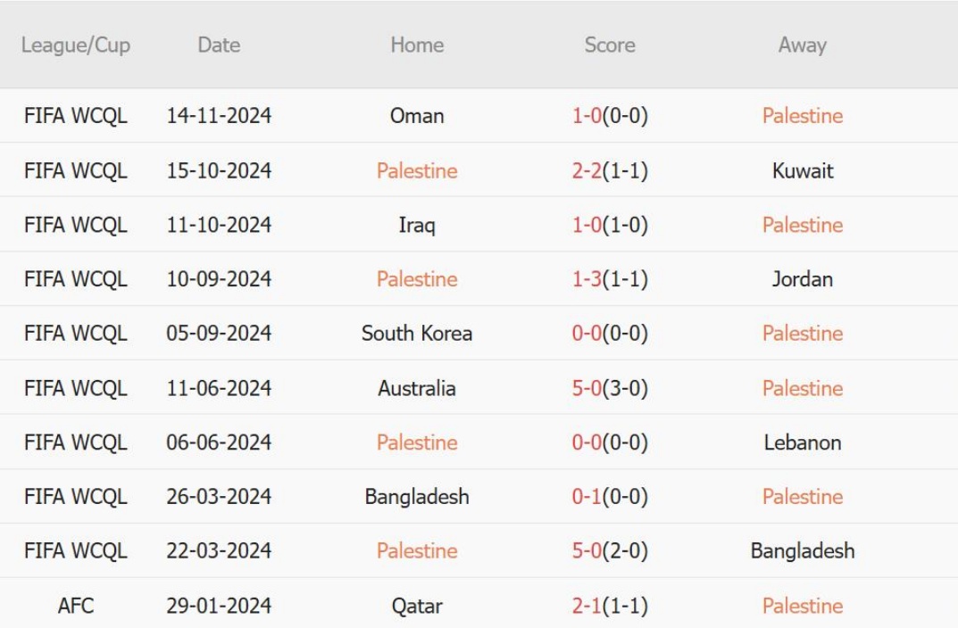Screen dimensions: 958x628
Task: Click the Lebanon away team name
Action: point(802,442)
